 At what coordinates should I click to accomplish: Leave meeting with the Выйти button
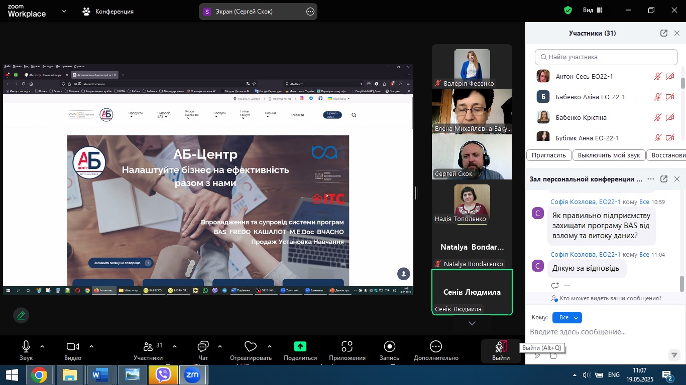click(501, 351)
